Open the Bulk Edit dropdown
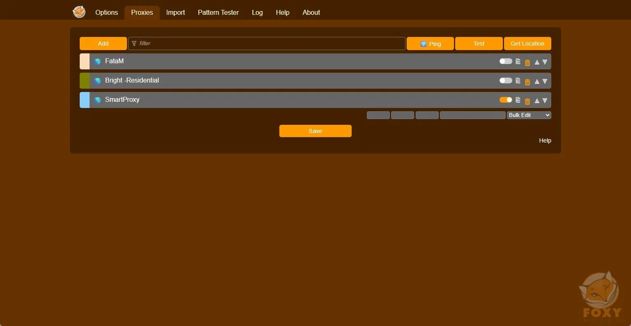 pos(529,115)
